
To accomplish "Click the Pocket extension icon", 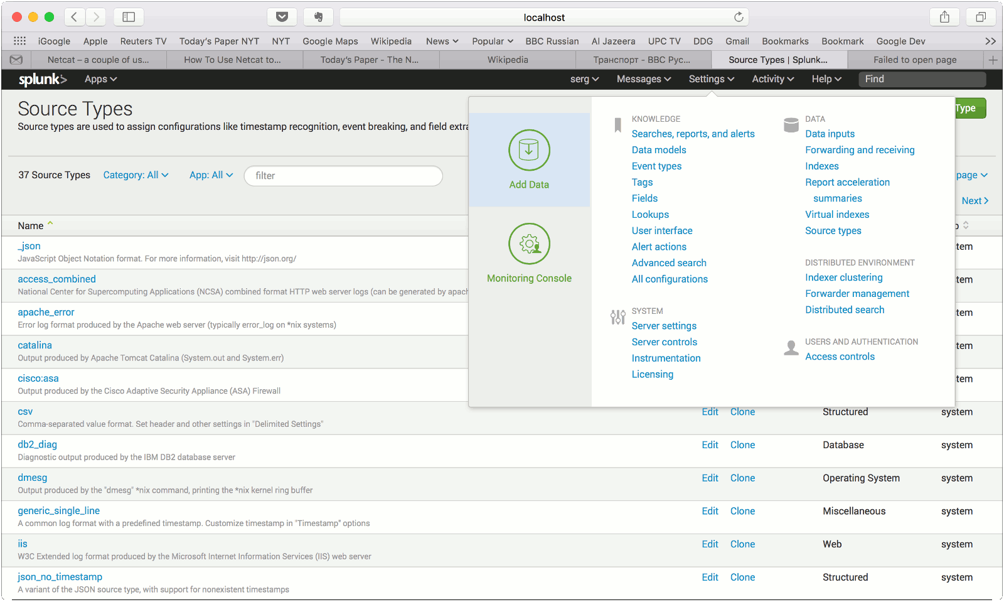I will (282, 17).
